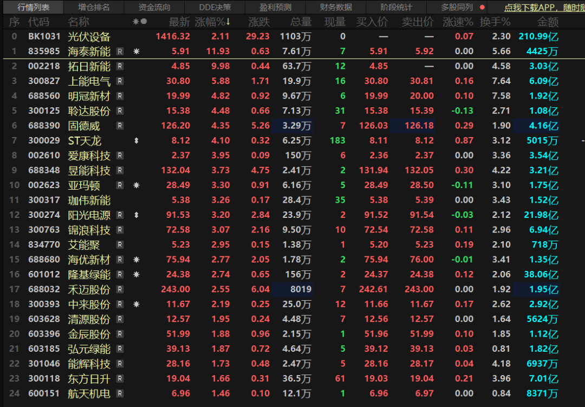This screenshot has height=407, width=585.
Task: Click the R badge next to 清源股份
Action: 120,319
